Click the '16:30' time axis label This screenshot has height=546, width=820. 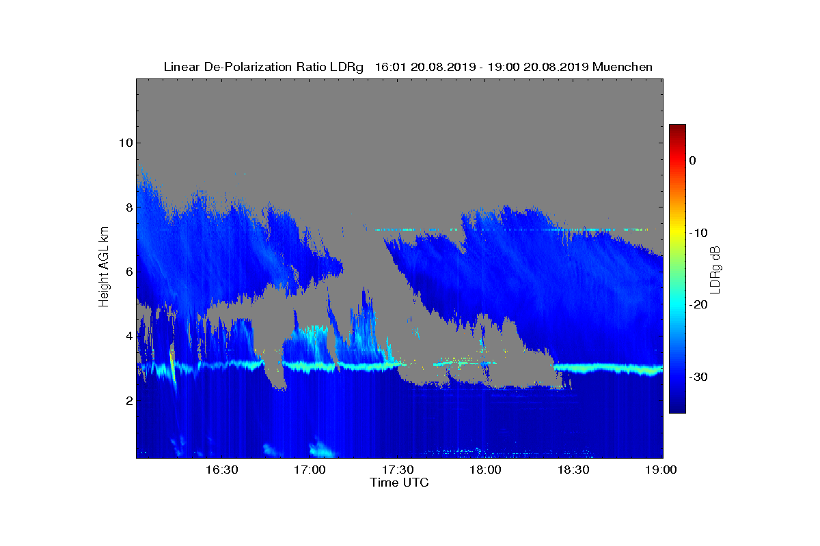(221, 470)
